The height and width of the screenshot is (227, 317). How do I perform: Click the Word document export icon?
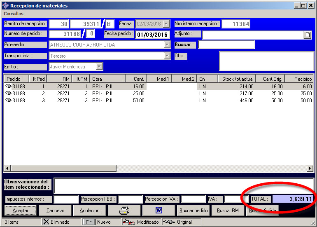click(x=158, y=210)
